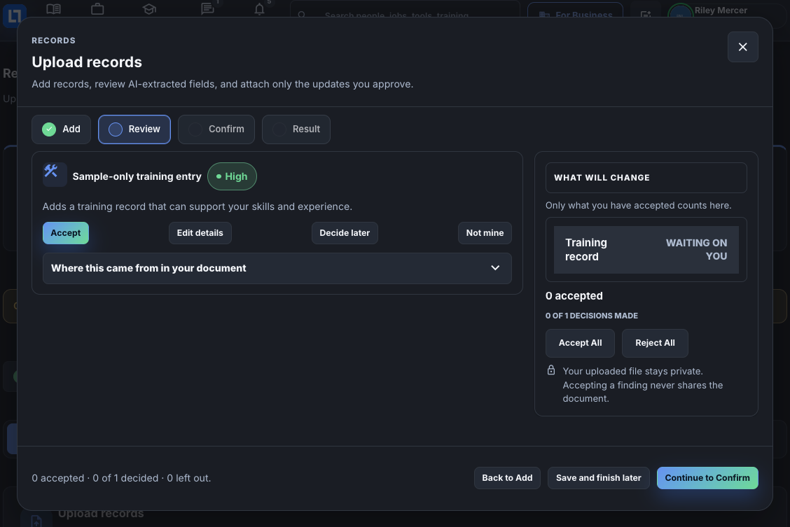The image size is (790, 527).
Task: Click the app logo in top-left corner
Action: (14, 15)
